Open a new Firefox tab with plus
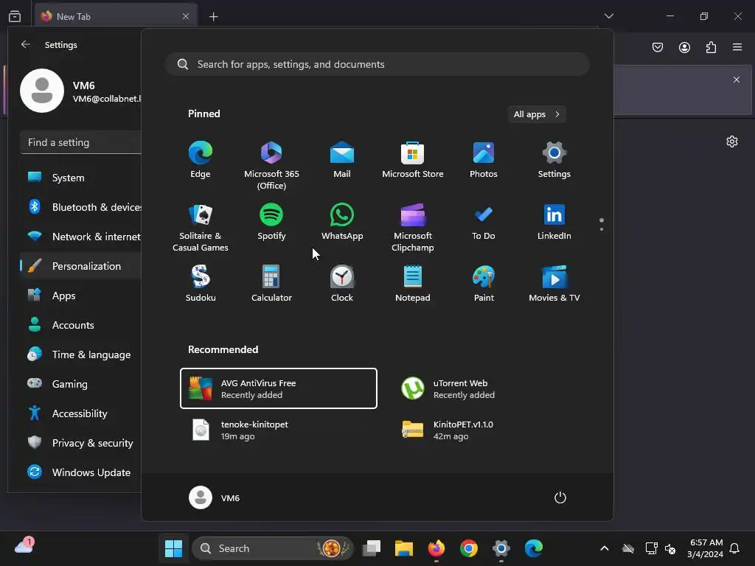This screenshot has width=755, height=566. 213,16
